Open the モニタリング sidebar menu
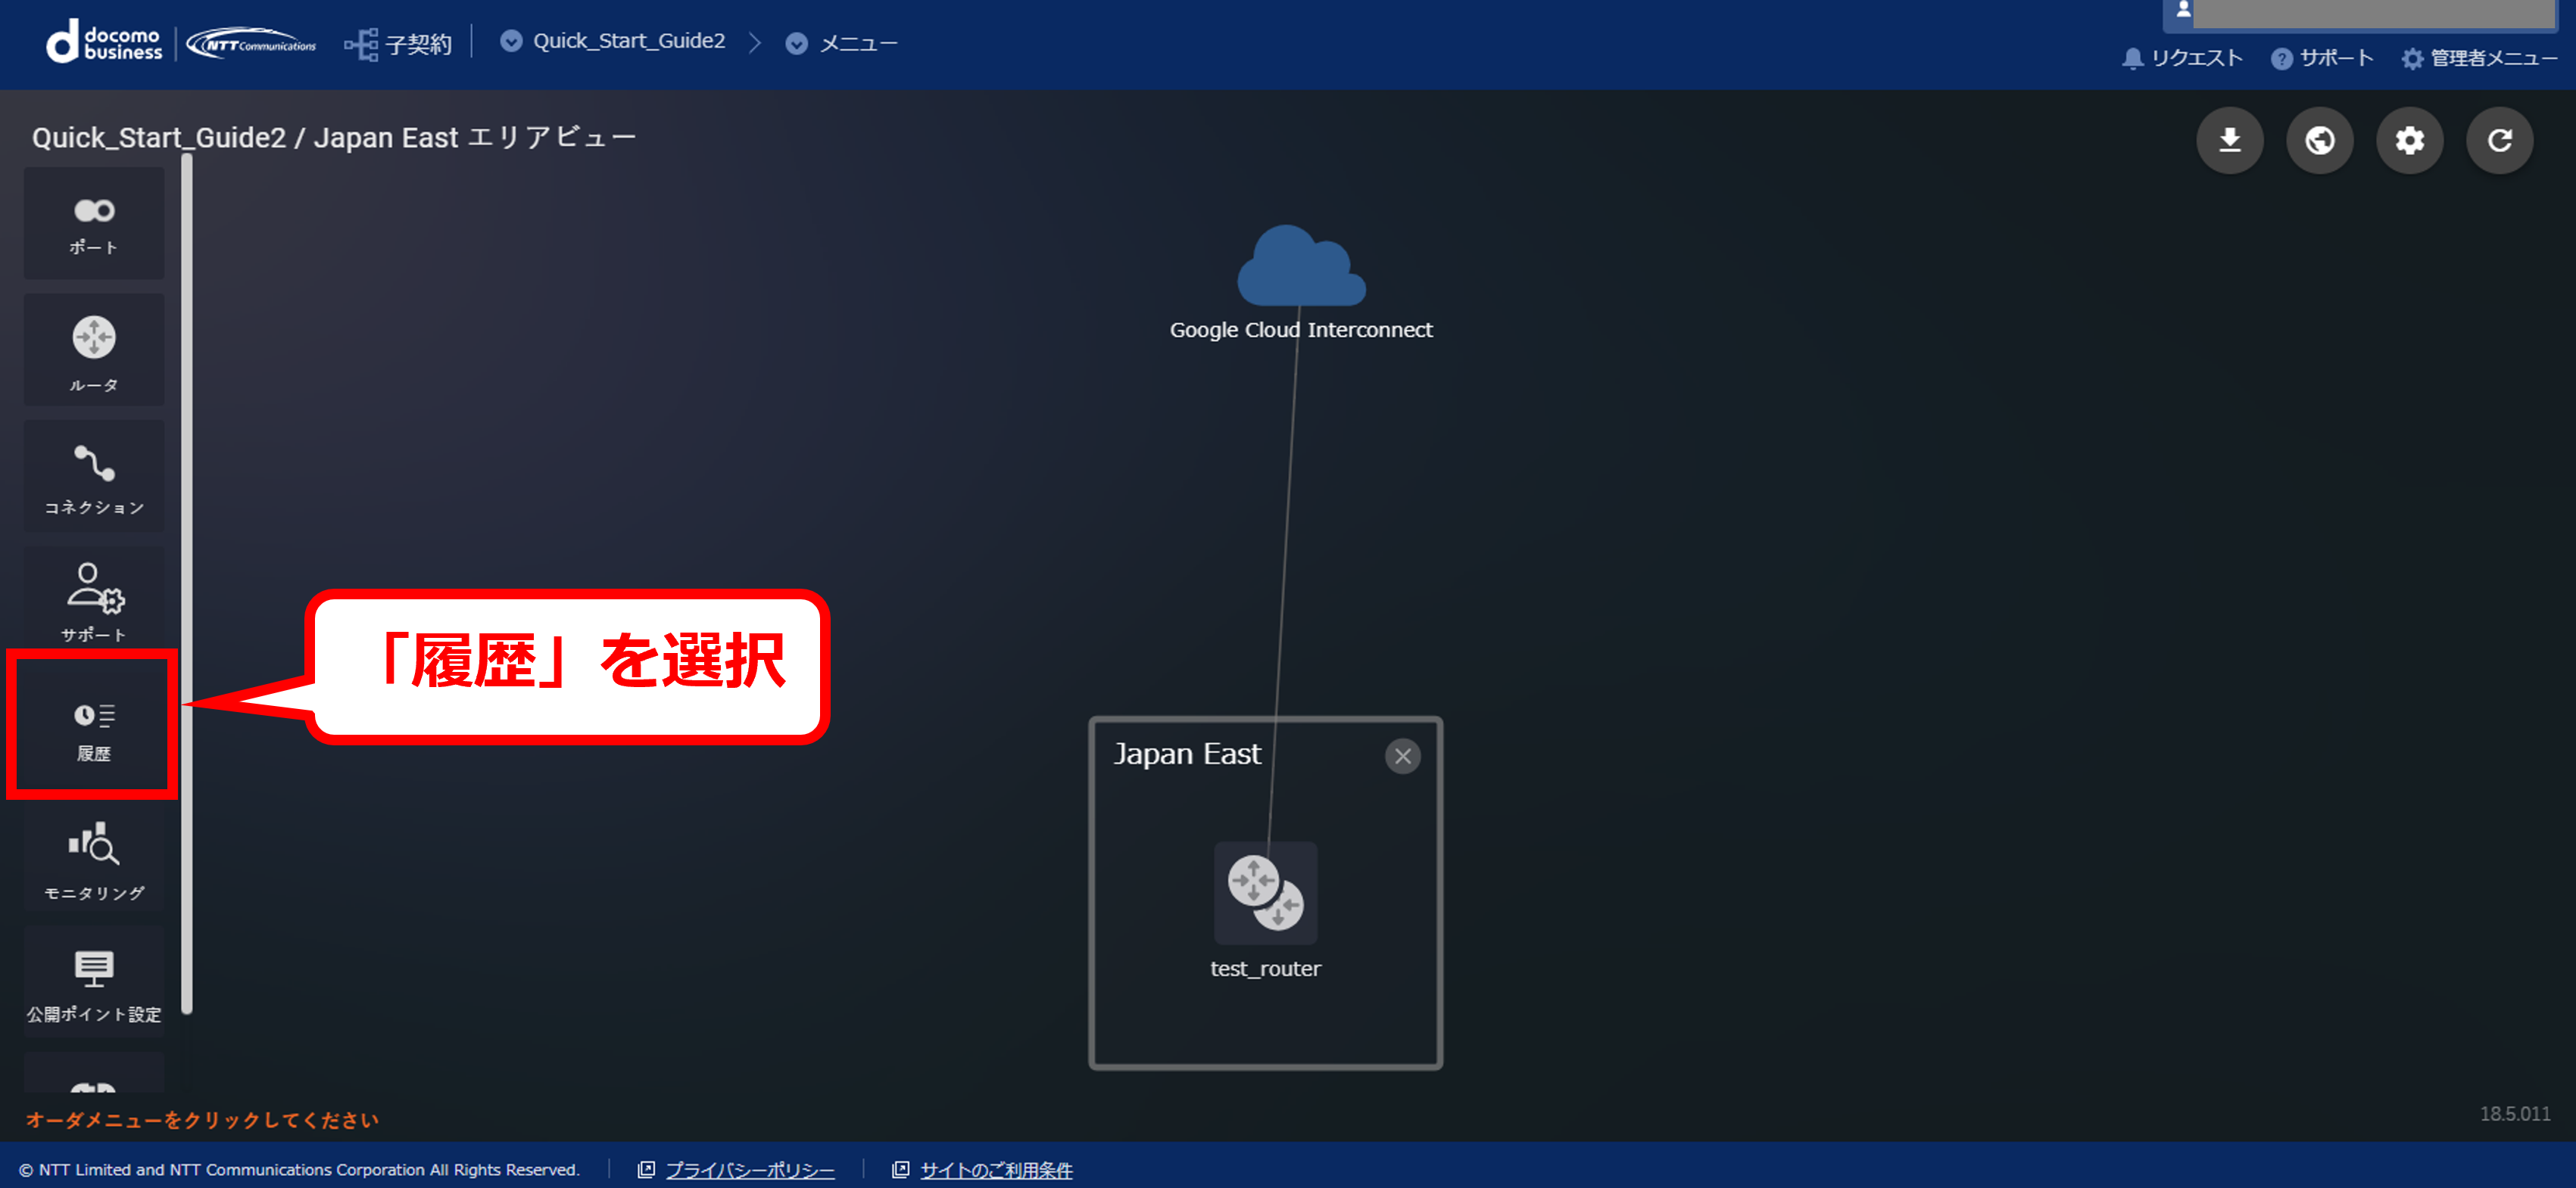Image resolution: width=2576 pixels, height=1188 pixels. (x=94, y=857)
